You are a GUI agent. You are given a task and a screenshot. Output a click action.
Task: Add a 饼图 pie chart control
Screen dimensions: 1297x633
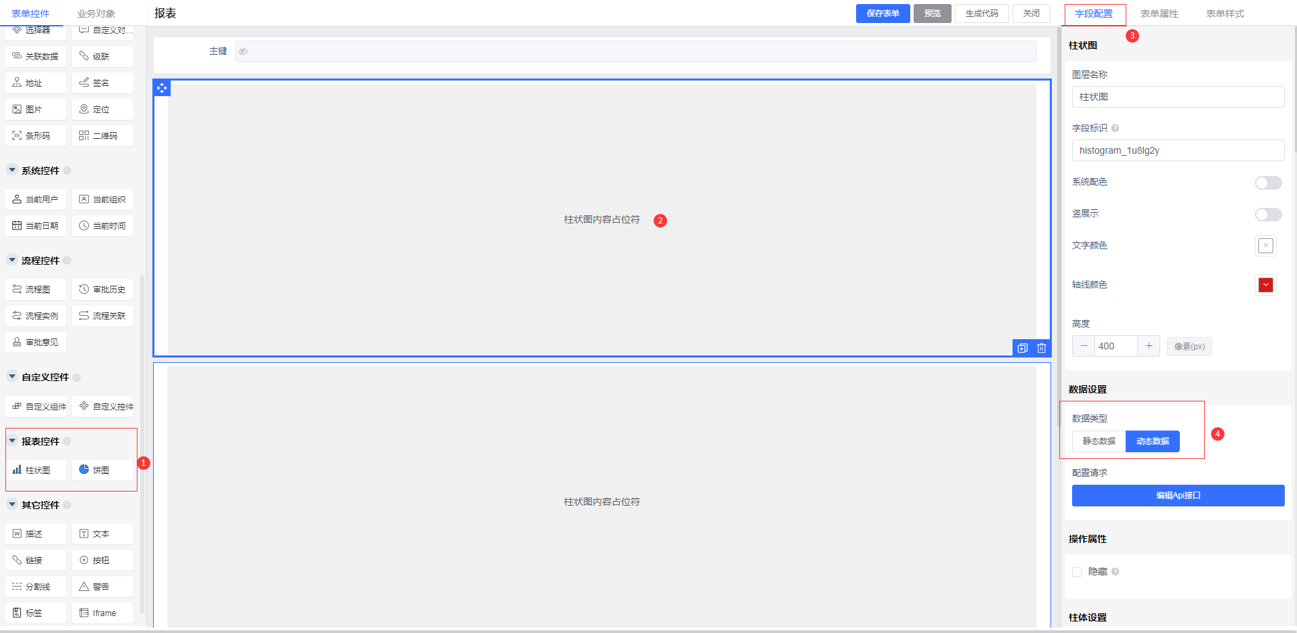point(102,470)
